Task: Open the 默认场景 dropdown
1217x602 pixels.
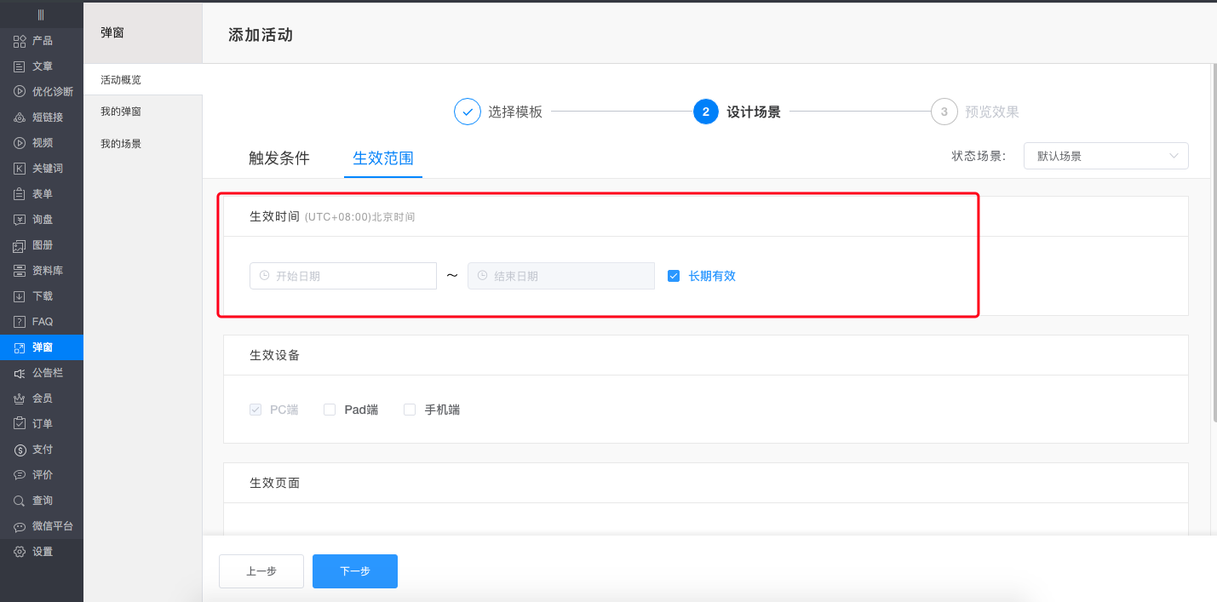Action: (1105, 156)
